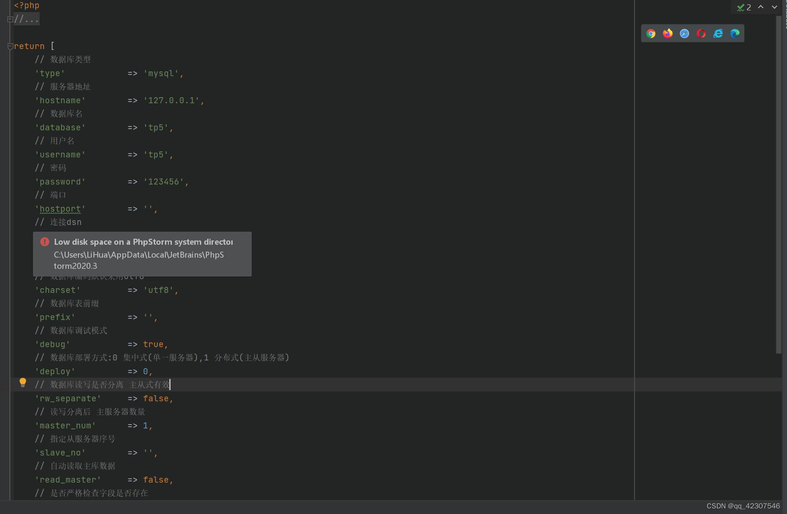Click the // 服务器地址 comment
The width and height of the screenshot is (787, 514).
tap(63, 87)
